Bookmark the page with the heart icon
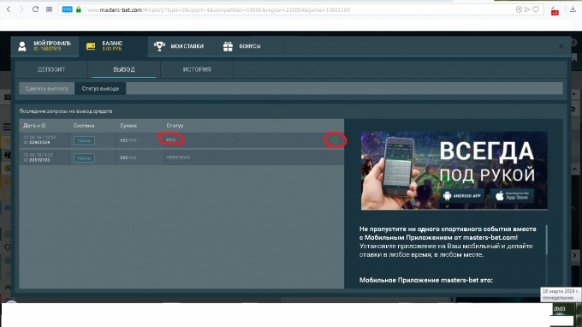The width and height of the screenshot is (582, 327). [536, 9]
